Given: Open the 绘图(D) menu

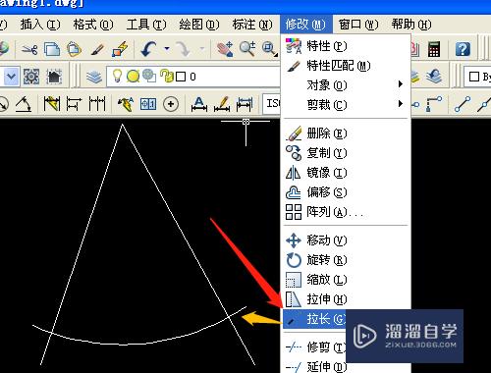Looking at the screenshot, I should click(x=199, y=25).
